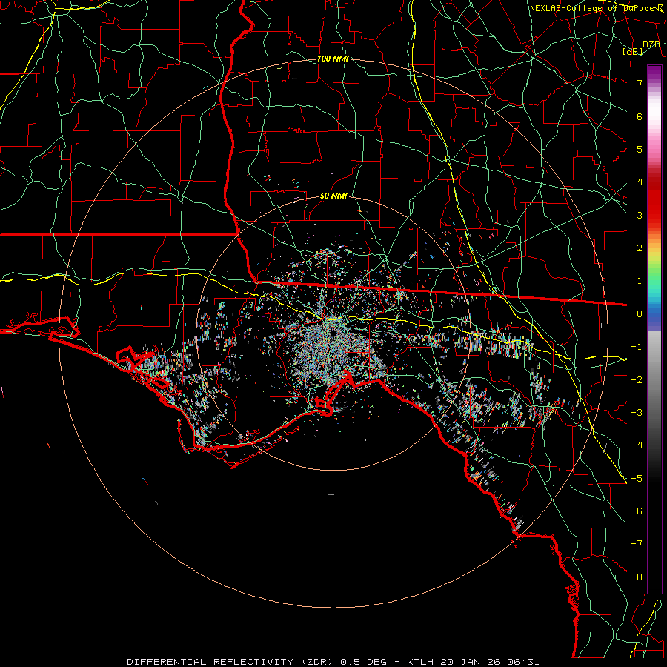This screenshot has height=667, width=667.
Task: Pick the purple top of the color bar
Action: tap(654, 73)
